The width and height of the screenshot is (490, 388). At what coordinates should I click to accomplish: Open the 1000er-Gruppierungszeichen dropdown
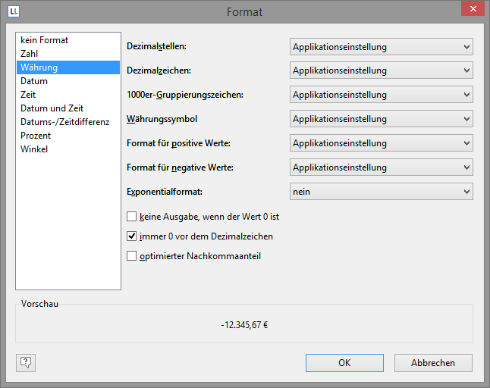[x=381, y=95]
